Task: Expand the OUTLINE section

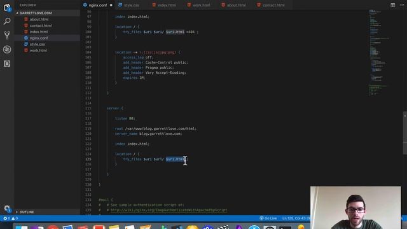Action: [x=27, y=212]
